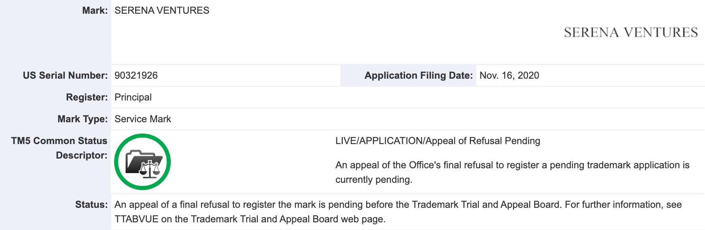Image resolution: width=705 pixels, height=230 pixels.
Task: Click the Status label
Action: pyautogui.click(x=91, y=205)
